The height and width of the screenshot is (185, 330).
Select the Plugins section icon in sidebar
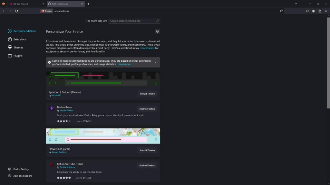10,56
